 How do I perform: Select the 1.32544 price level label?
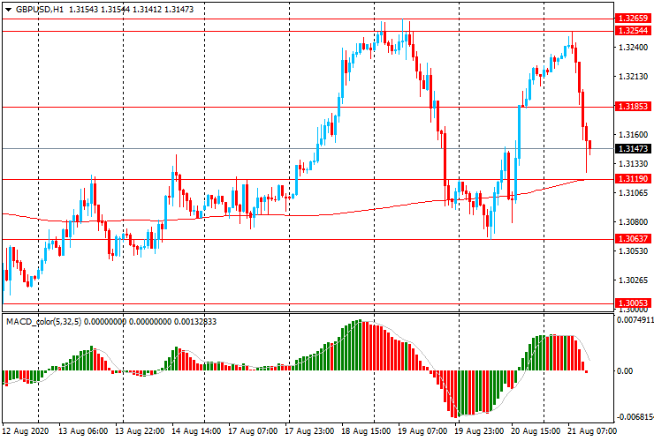(x=633, y=31)
